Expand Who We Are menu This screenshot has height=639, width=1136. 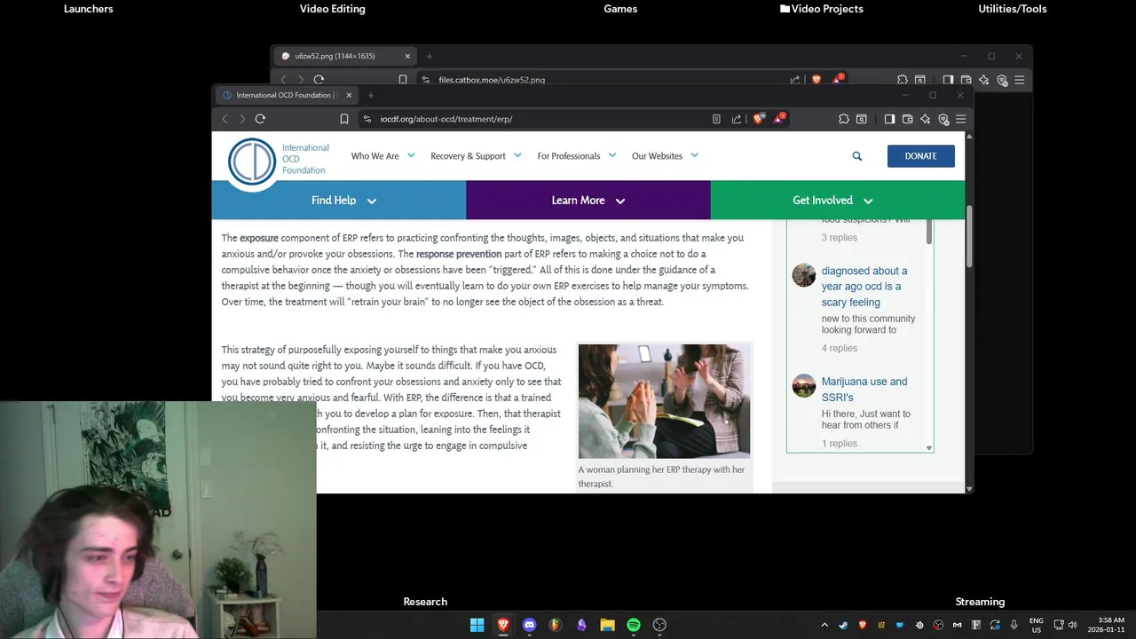[x=383, y=156]
